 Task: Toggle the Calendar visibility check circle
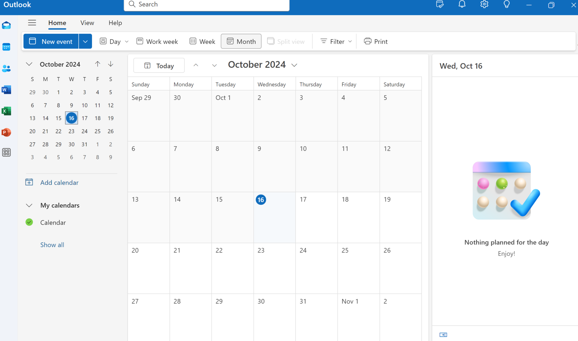(x=29, y=222)
